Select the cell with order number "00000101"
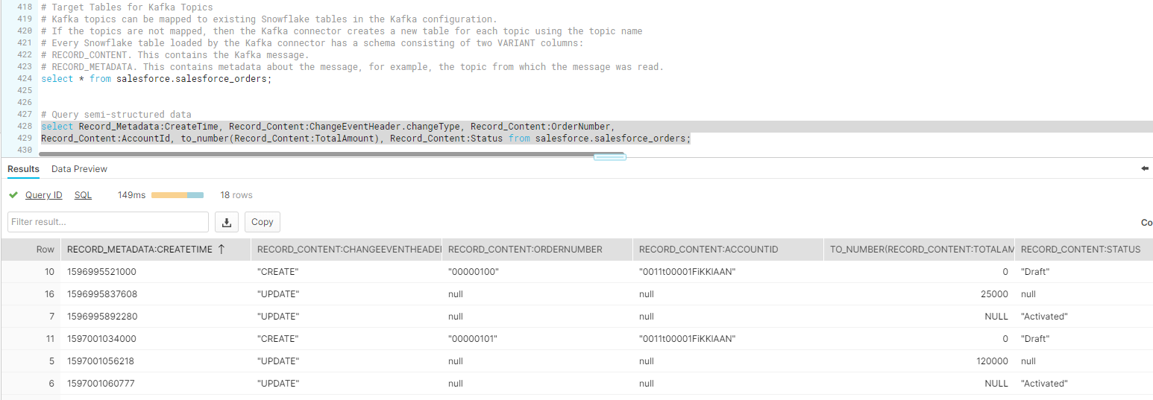Image resolution: width=1153 pixels, height=400 pixels. tap(473, 339)
